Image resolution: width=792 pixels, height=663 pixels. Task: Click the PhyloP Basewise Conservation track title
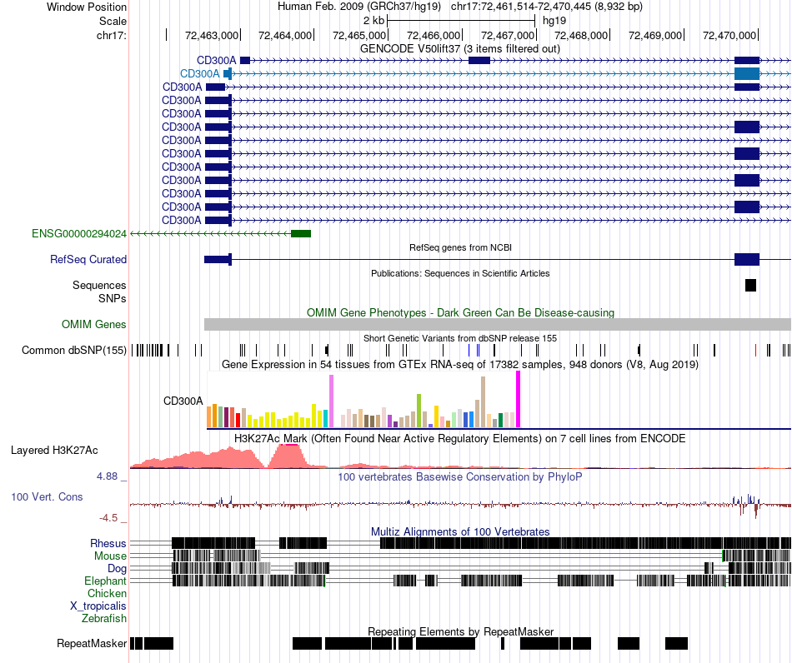[x=460, y=476]
